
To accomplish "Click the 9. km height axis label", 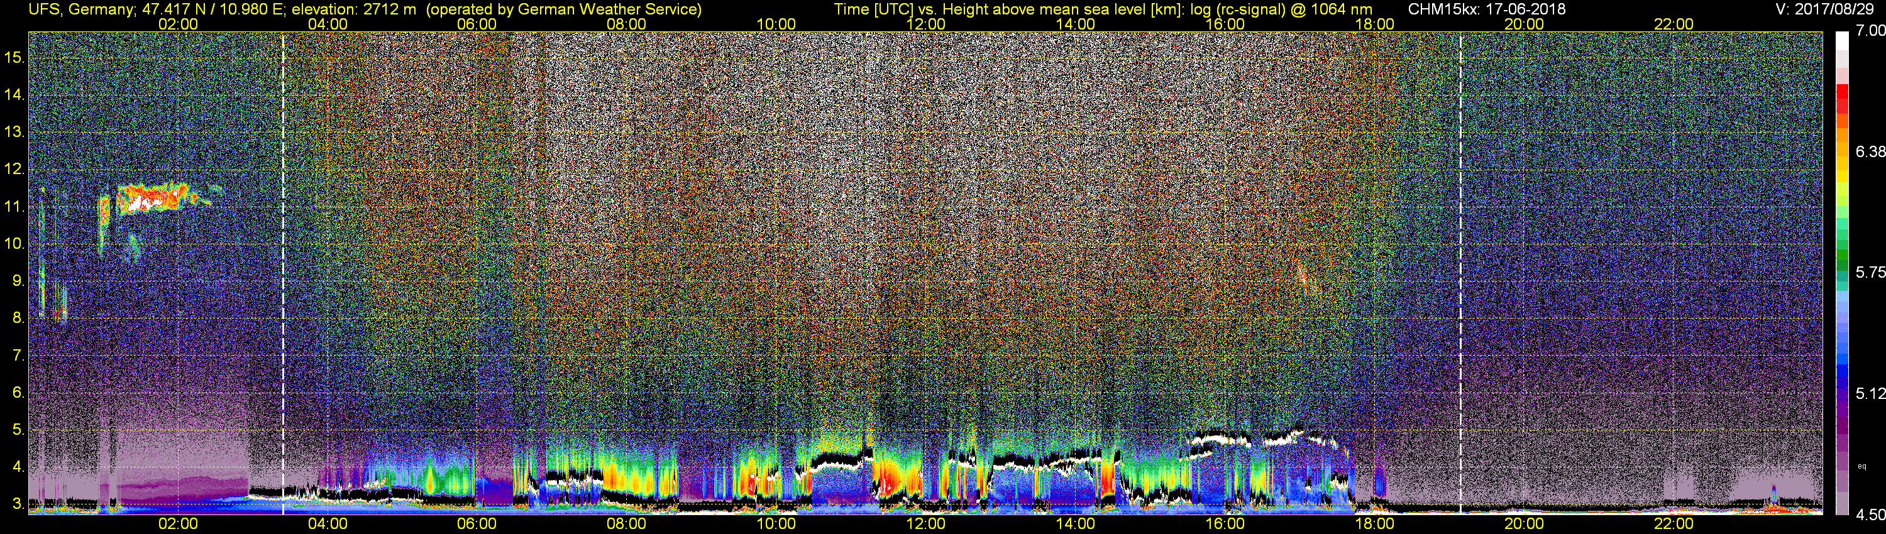I will pyautogui.click(x=18, y=280).
